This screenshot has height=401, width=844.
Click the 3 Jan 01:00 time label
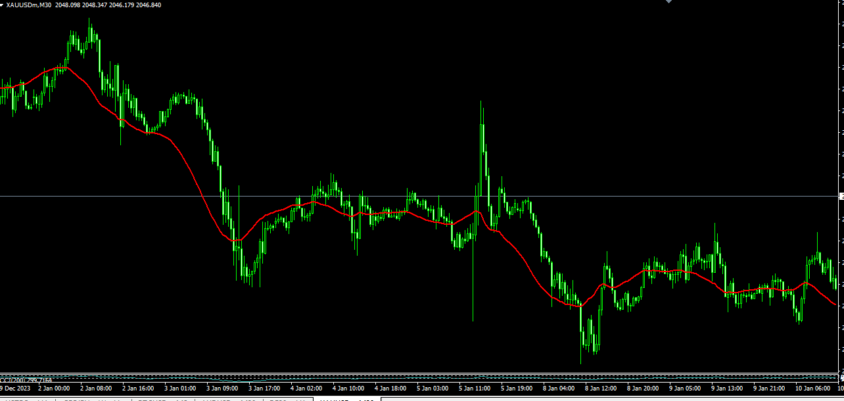(x=180, y=389)
